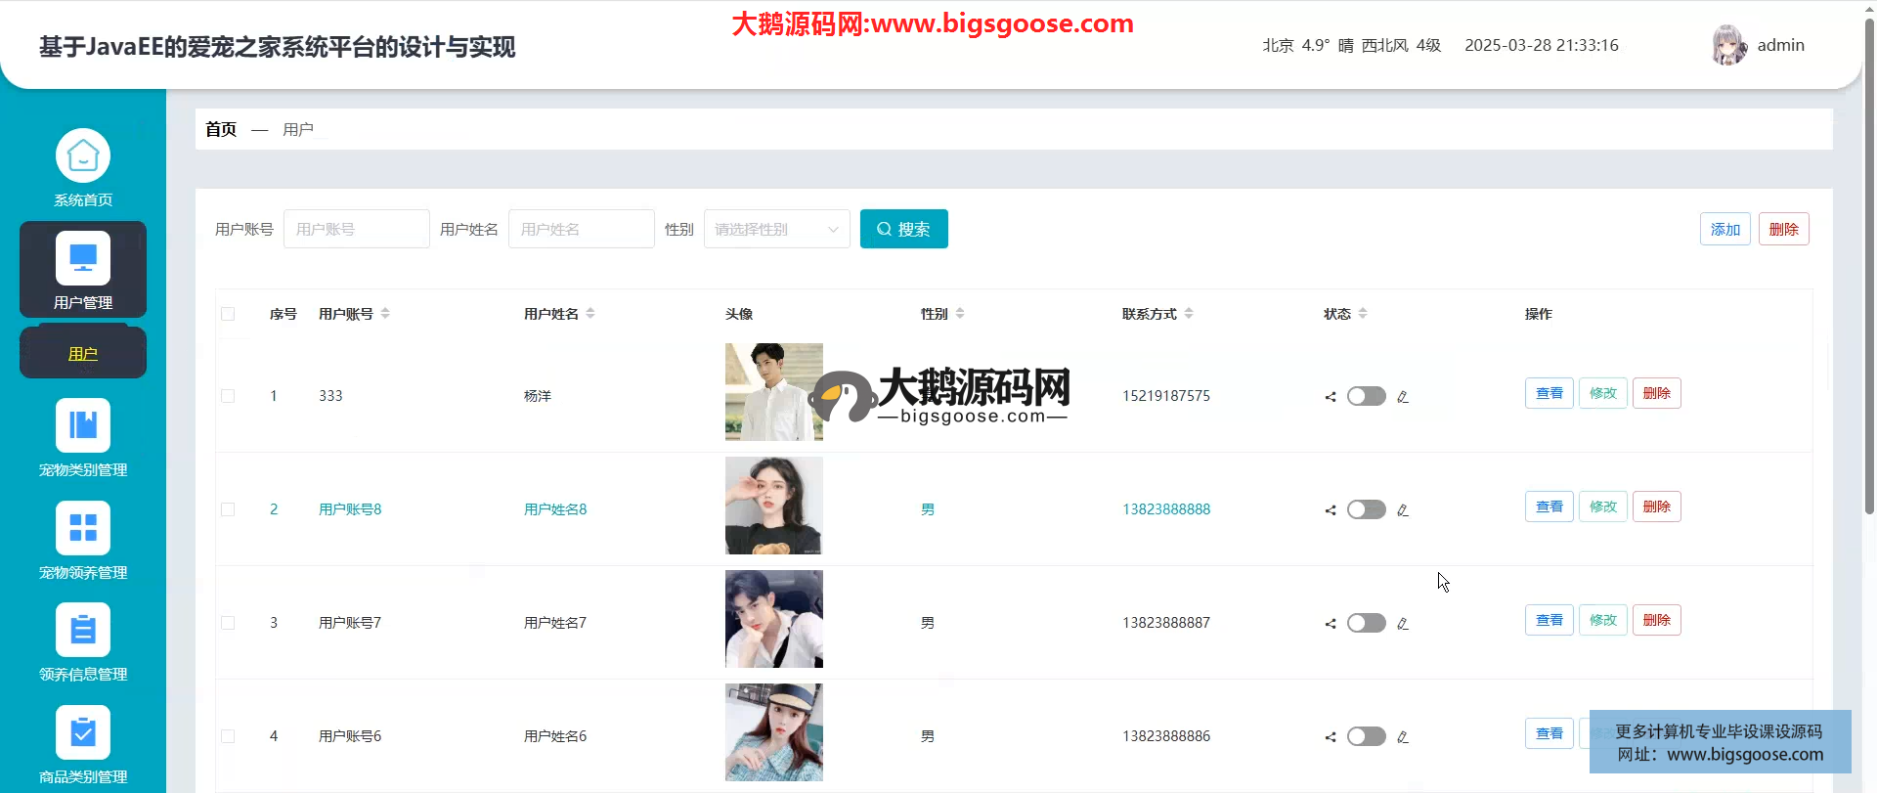
Task: Toggle status switch for 用户账号8
Action: pos(1366,509)
